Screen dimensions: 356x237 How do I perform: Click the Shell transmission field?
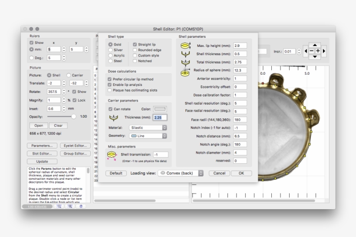tap(161, 155)
